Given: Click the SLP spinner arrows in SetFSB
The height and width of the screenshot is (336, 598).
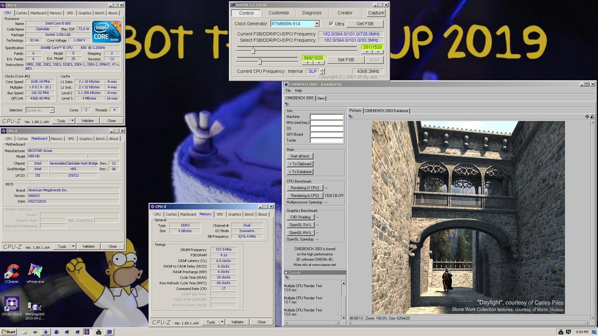Looking at the screenshot, I should pyautogui.click(x=322, y=71).
